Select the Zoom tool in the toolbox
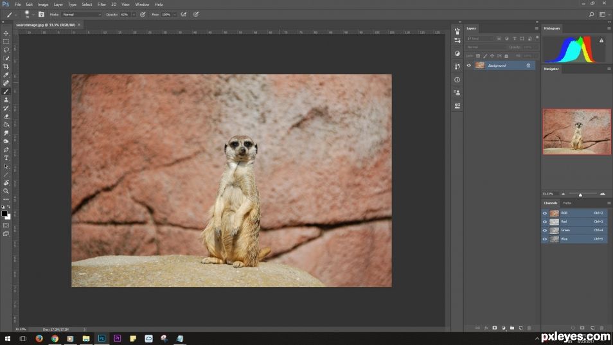This screenshot has width=613, height=345. [x=6, y=191]
